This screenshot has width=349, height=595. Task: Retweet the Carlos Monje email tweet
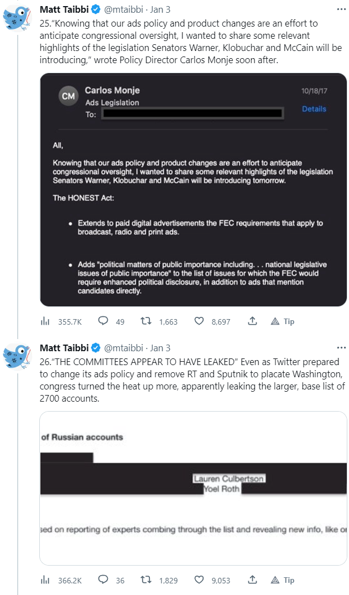pyautogui.click(x=148, y=321)
